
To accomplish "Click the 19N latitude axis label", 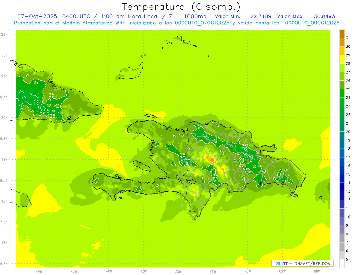I will (5, 160).
